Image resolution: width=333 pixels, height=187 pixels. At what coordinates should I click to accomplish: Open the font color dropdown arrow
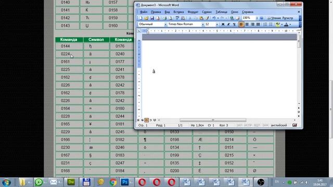[290, 24]
